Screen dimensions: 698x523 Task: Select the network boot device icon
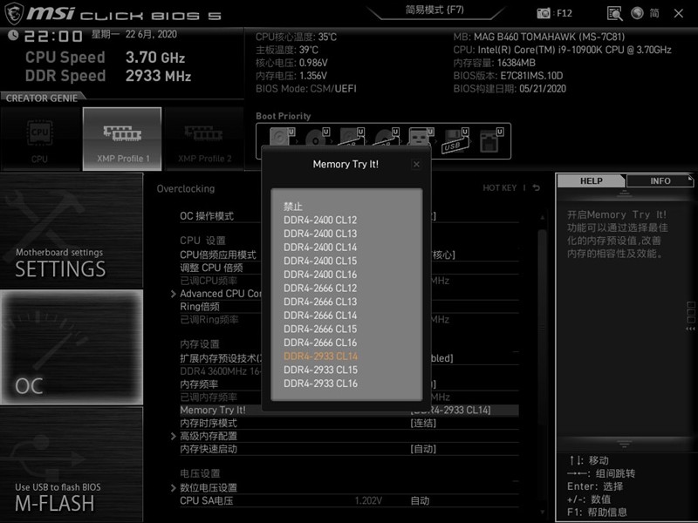[491, 139]
